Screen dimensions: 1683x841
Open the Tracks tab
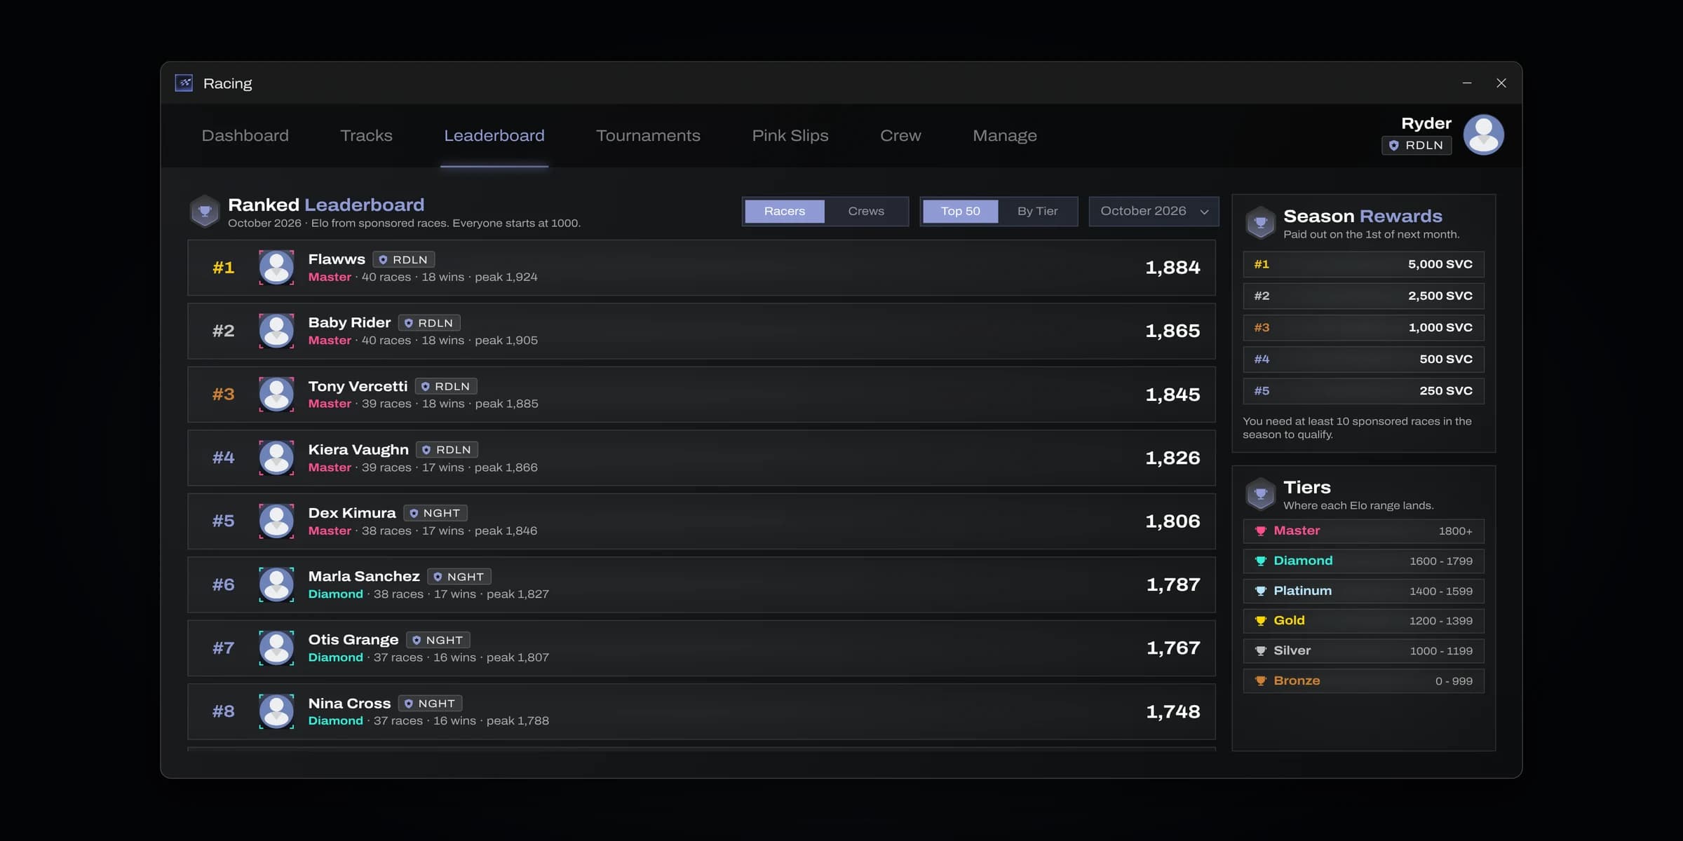[x=366, y=135]
